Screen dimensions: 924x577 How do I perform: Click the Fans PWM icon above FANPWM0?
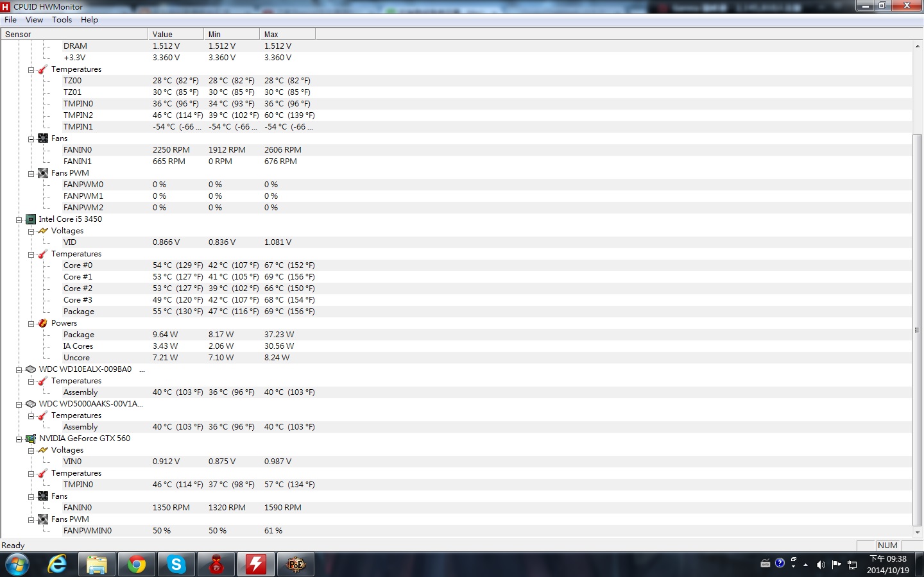(43, 173)
